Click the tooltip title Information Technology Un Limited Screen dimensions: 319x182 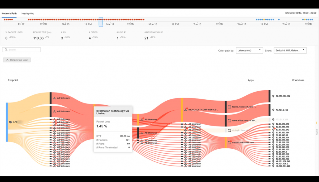[x=112, y=112]
